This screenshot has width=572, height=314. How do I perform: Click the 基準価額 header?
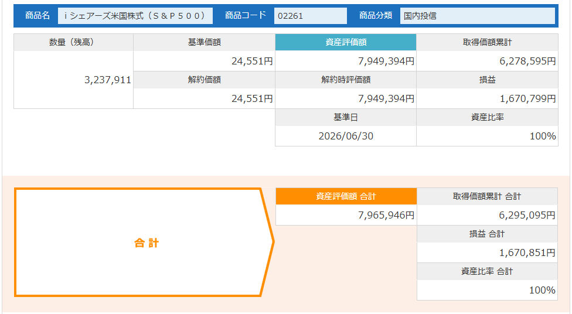point(205,42)
